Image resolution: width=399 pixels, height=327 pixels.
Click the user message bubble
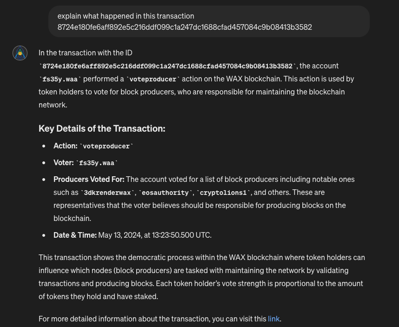(x=209, y=21)
